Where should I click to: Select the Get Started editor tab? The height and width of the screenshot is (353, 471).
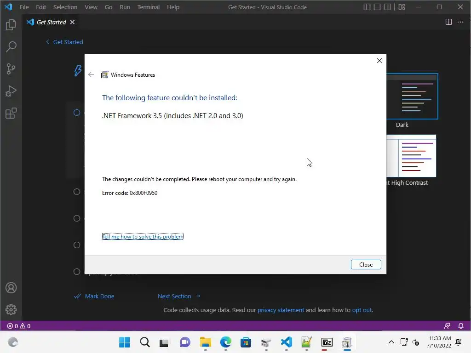pyautogui.click(x=51, y=22)
